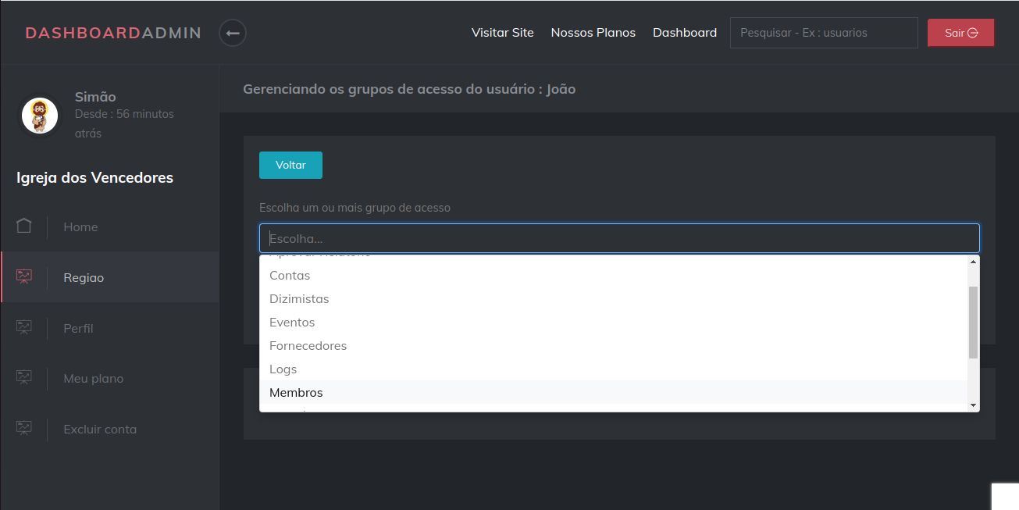Open the Visitar Site link
This screenshot has height=510, width=1019.
tap(503, 33)
